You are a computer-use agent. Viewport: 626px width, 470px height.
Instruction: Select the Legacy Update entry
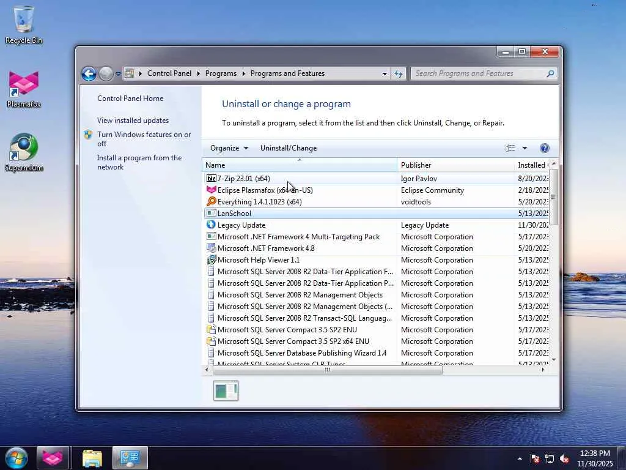[x=376, y=225]
